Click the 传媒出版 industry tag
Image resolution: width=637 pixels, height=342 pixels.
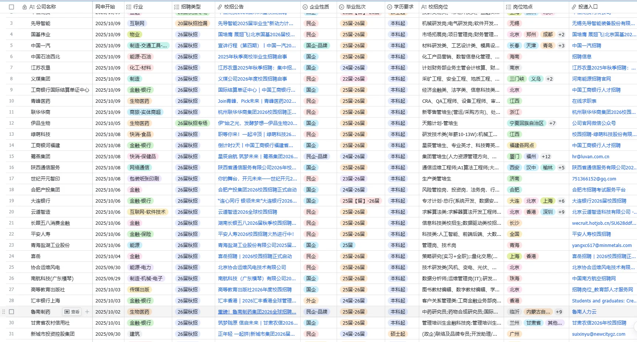(139, 289)
